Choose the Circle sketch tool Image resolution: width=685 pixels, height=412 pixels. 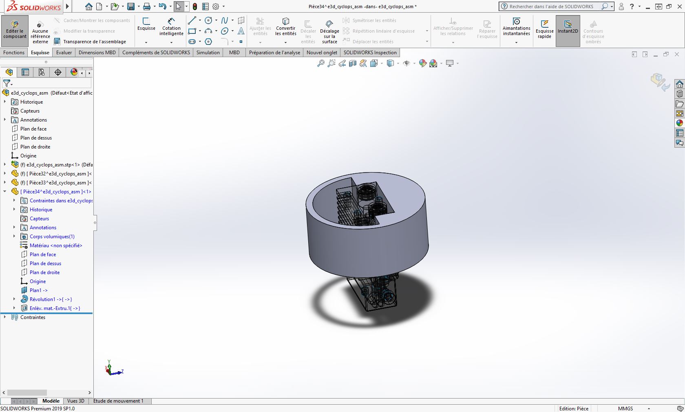click(208, 20)
